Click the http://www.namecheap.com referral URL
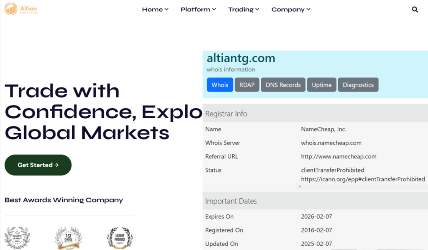This screenshot has width=428, height=250. tap(339, 156)
